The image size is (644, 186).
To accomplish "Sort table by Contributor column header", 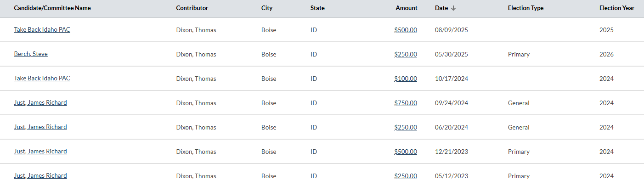I will pos(192,8).
